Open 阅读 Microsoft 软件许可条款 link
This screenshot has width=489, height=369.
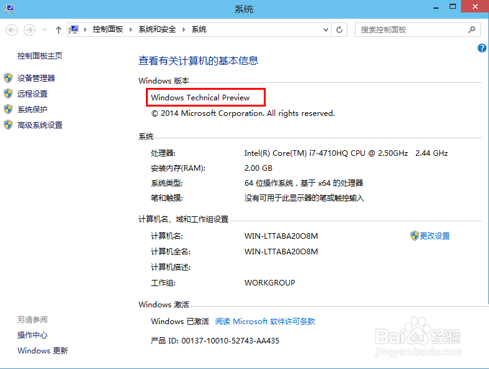[x=265, y=322]
